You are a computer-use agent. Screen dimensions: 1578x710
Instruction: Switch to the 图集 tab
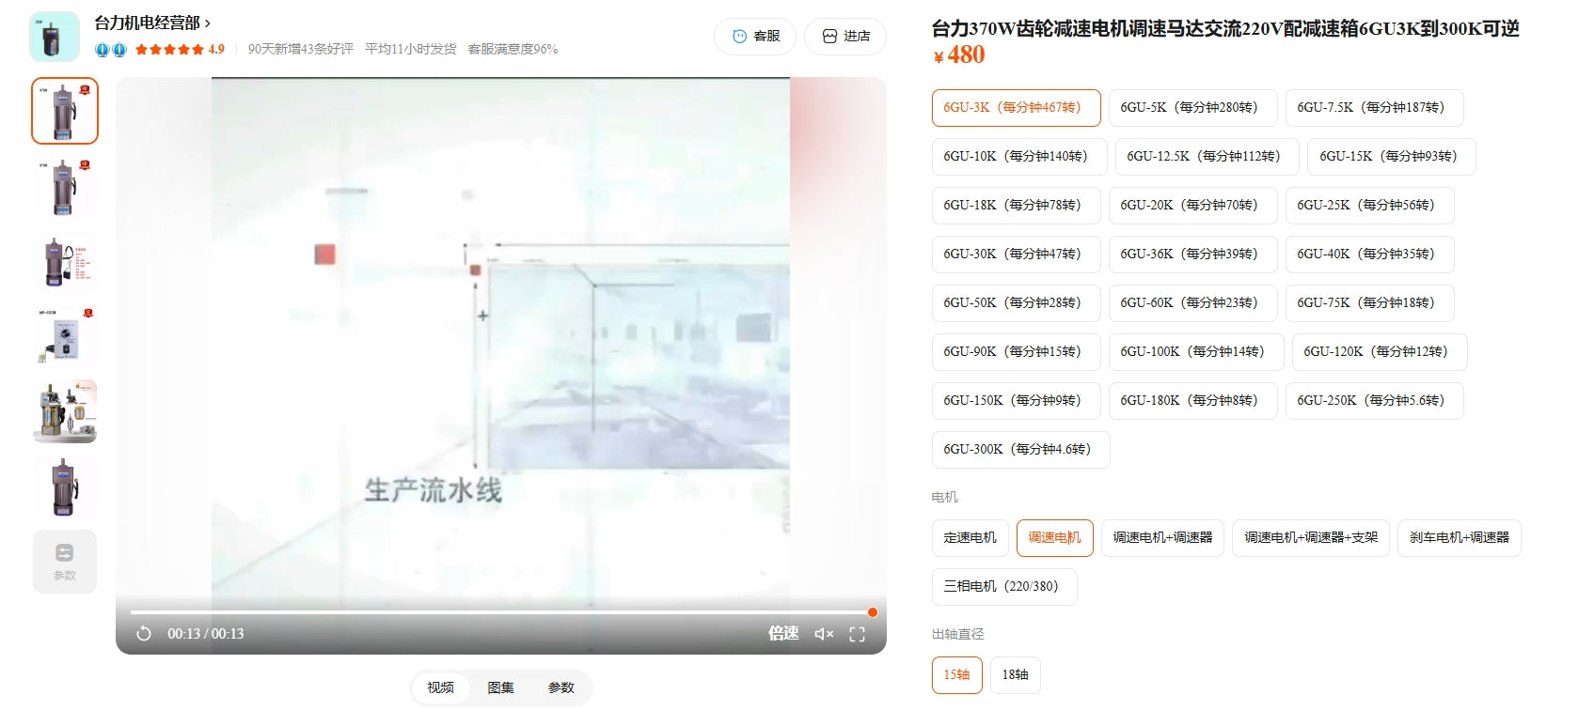click(x=501, y=687)
